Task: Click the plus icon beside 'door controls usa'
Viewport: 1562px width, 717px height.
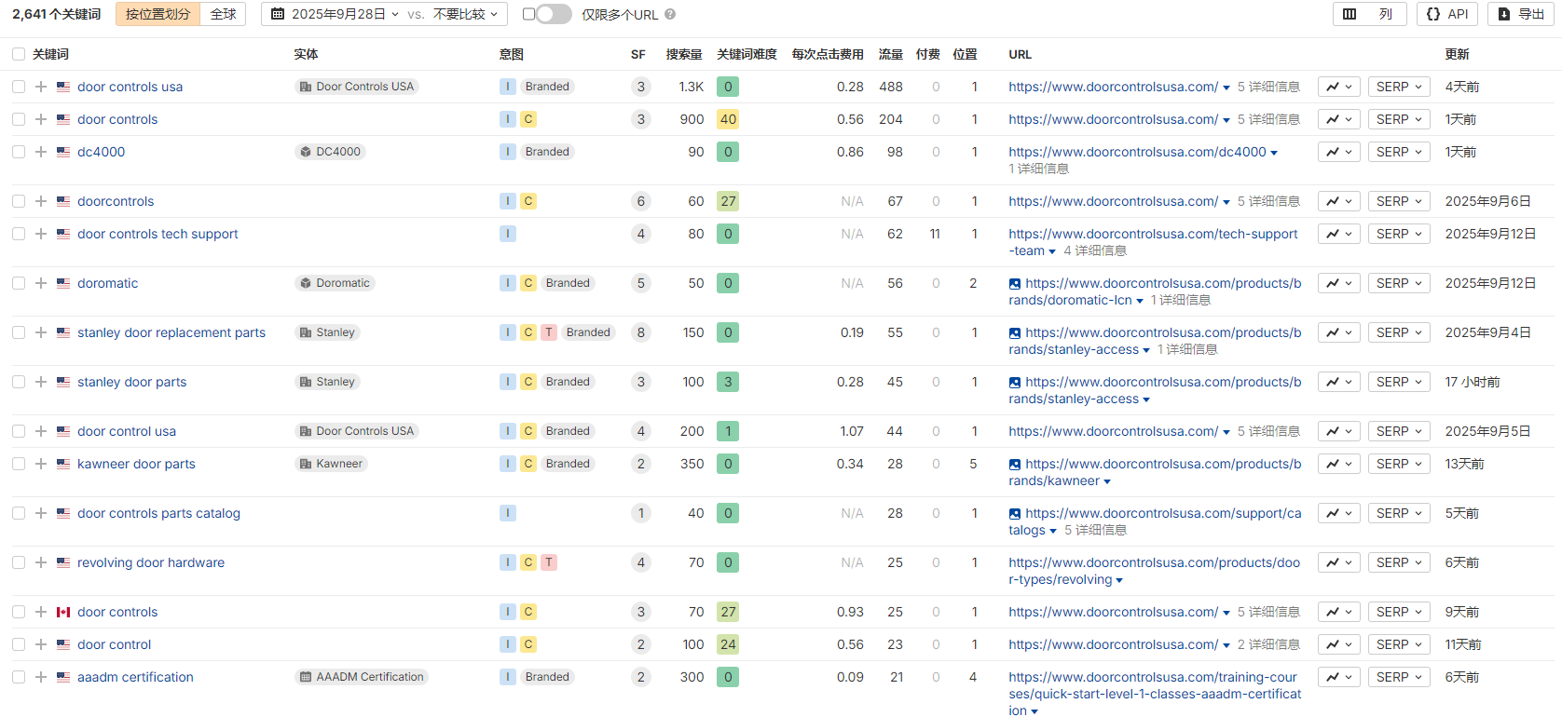Action: (x=41, y=87)
